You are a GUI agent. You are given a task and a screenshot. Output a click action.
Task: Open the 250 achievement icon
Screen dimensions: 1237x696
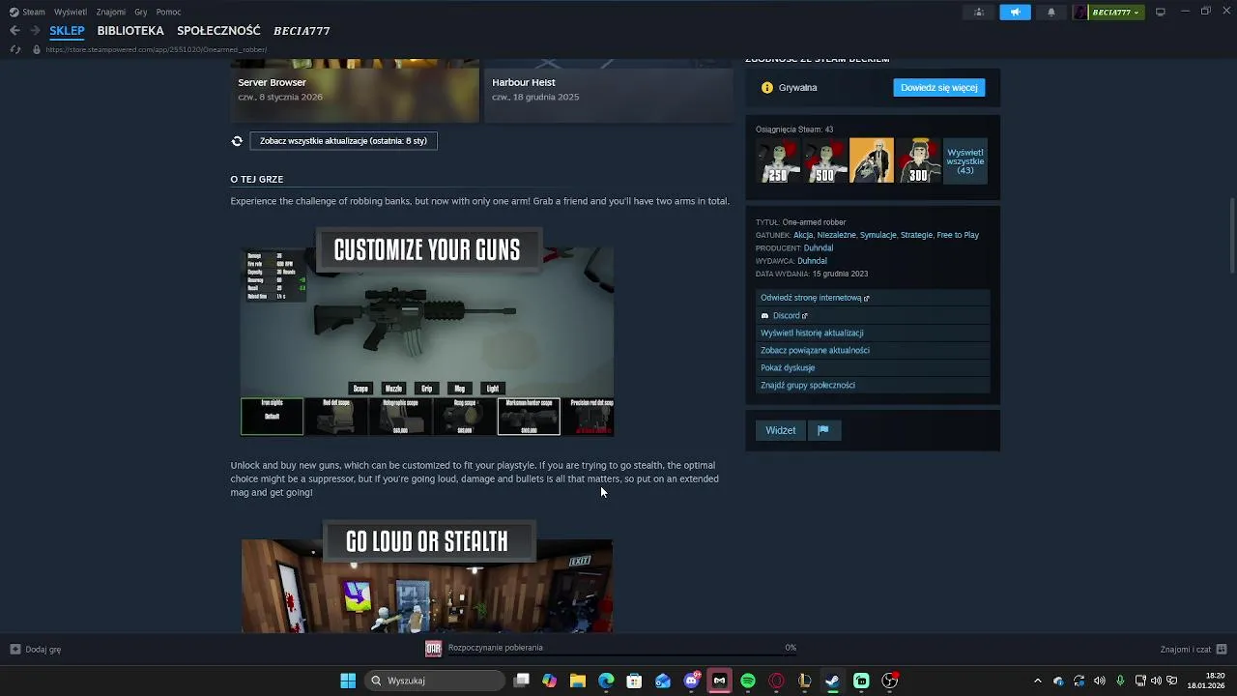778,160
